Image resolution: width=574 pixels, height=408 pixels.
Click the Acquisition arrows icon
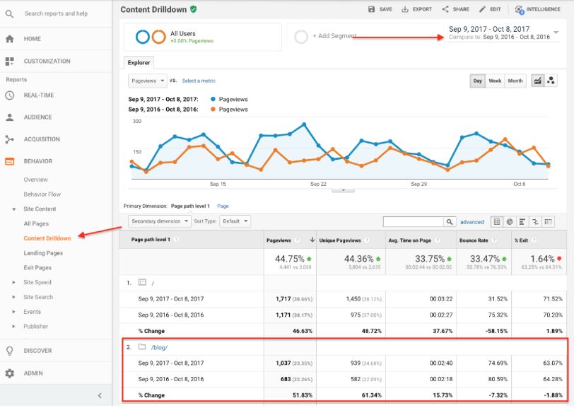(x=10, y=139)
